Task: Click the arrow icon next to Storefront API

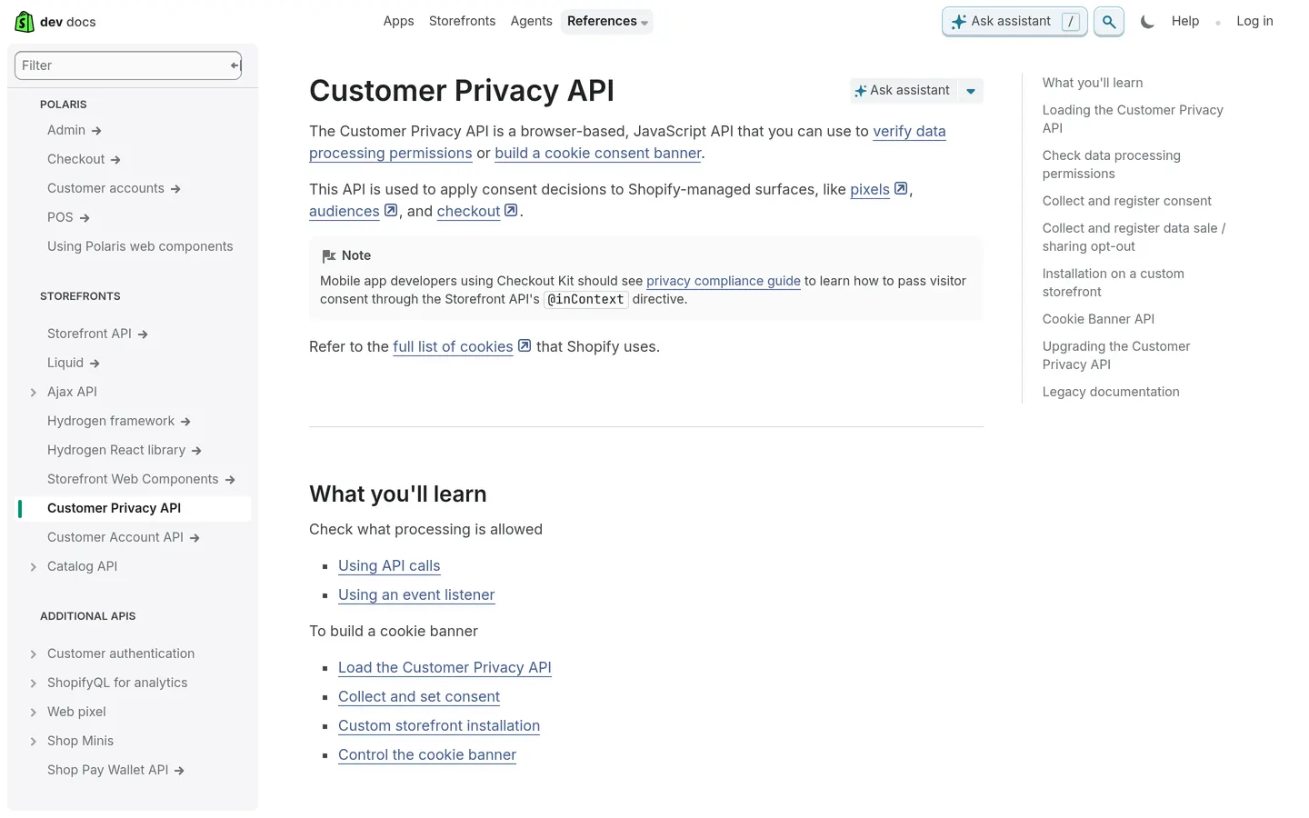Action: pos(143,334)
